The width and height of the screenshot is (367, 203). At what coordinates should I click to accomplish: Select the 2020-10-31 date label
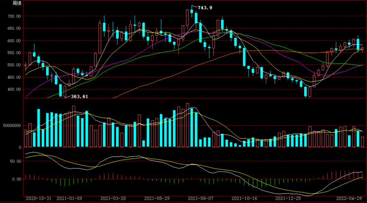click(x=39, y=198)
